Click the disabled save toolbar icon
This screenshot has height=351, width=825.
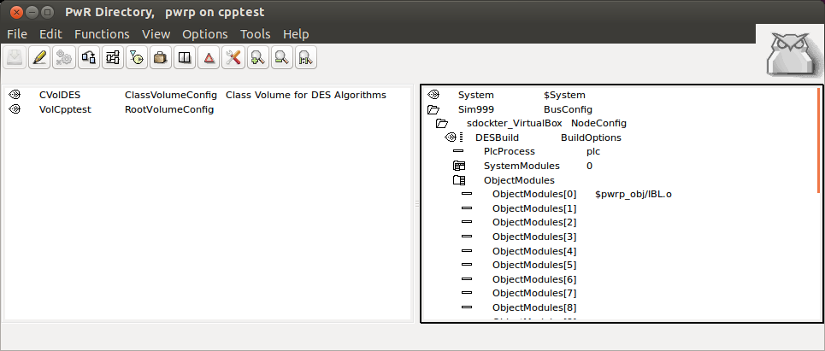coord(15,57)
